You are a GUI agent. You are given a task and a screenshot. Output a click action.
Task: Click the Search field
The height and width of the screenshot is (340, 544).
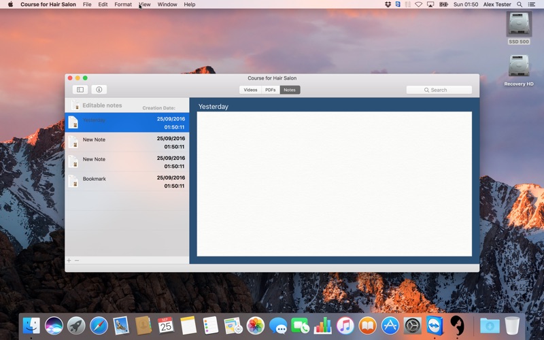pos(439,90)
